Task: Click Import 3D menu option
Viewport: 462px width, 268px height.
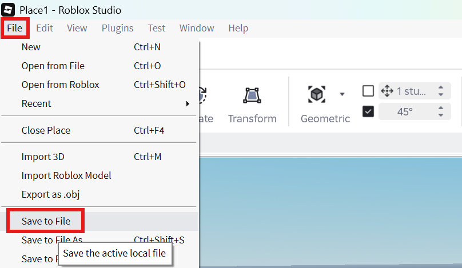Action: click(x=43, y=157)
